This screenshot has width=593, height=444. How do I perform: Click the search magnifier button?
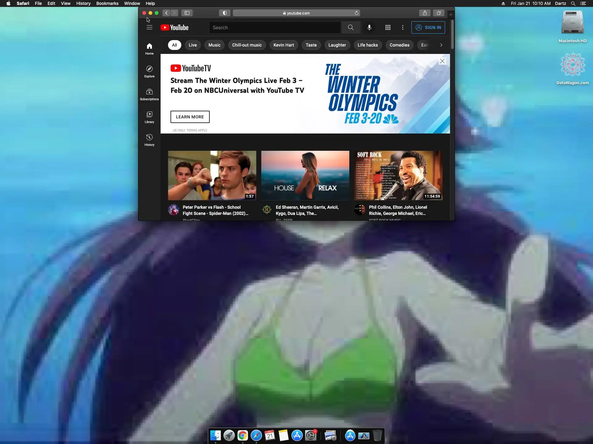(351, 27)
